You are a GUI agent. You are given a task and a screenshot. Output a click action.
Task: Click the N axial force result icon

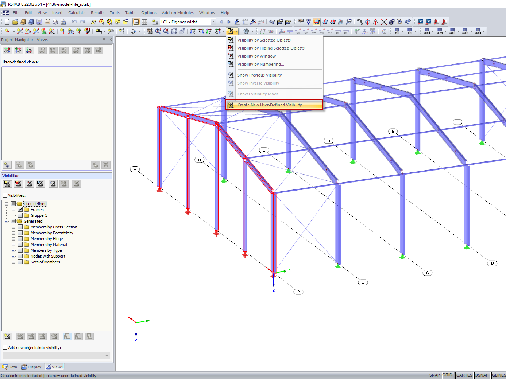290,31
